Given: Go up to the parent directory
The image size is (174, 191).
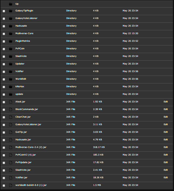Looking at the screenshot, I should [x=17, y=4].
